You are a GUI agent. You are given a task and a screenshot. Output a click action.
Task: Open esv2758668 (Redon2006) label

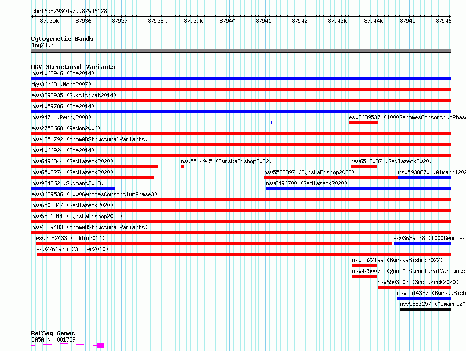66,128
